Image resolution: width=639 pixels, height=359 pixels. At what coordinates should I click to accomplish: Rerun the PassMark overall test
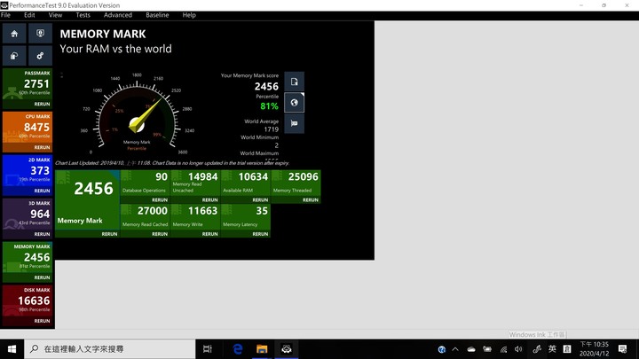tap(42, 105)
